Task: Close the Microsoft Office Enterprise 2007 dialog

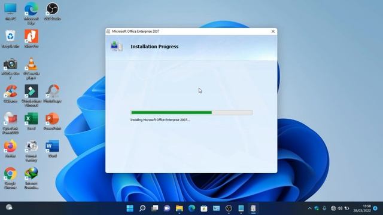Action: 273,32
